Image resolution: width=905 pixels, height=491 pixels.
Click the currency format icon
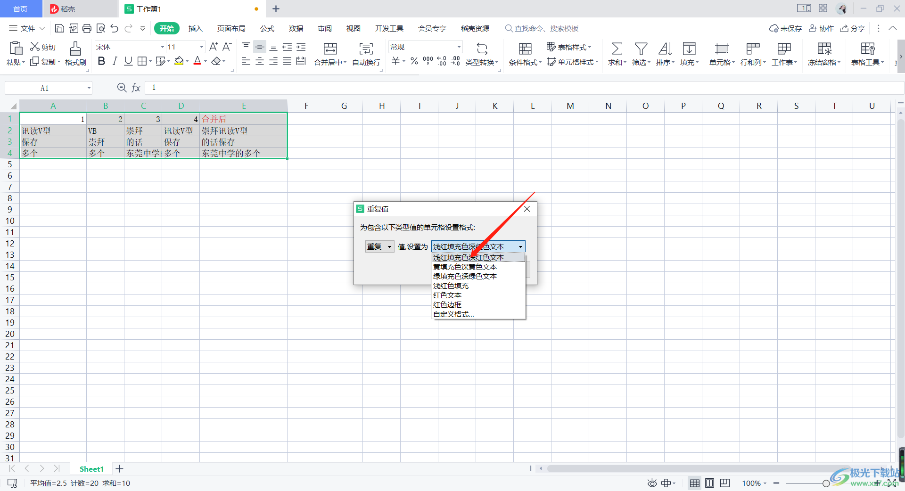[395, 61]
